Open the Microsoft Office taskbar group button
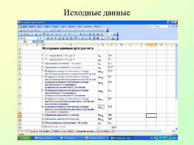194x145 pixels. coord(97,138)
